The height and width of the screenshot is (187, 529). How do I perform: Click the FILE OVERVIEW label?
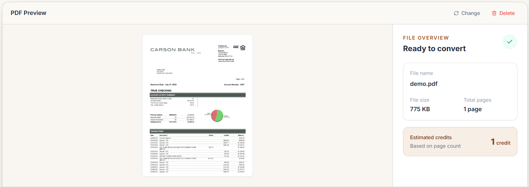(426, 38)
